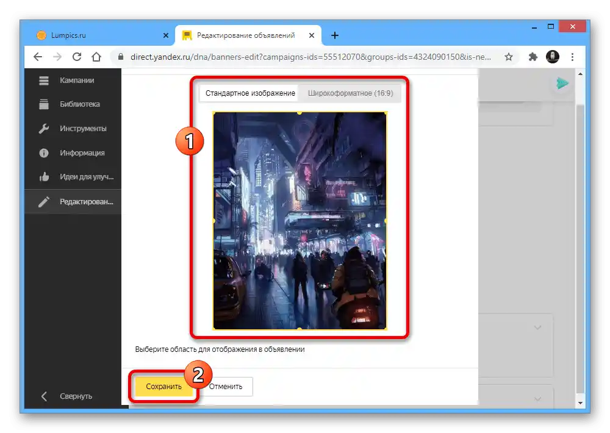The image size is (610, 433).
Task: Expand the lower dimmed panel chevron
Action: 537,399
